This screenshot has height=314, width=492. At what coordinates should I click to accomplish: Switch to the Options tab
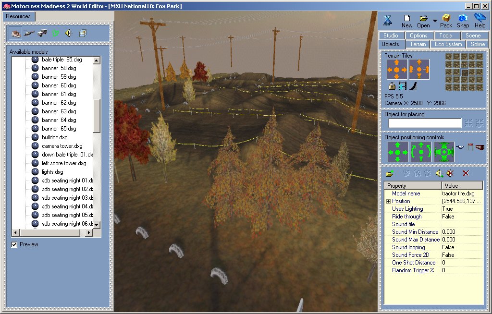point(419,36)
